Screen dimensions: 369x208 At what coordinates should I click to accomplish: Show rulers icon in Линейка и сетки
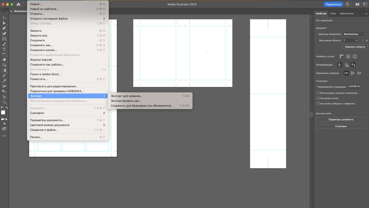tap(341, 56)
